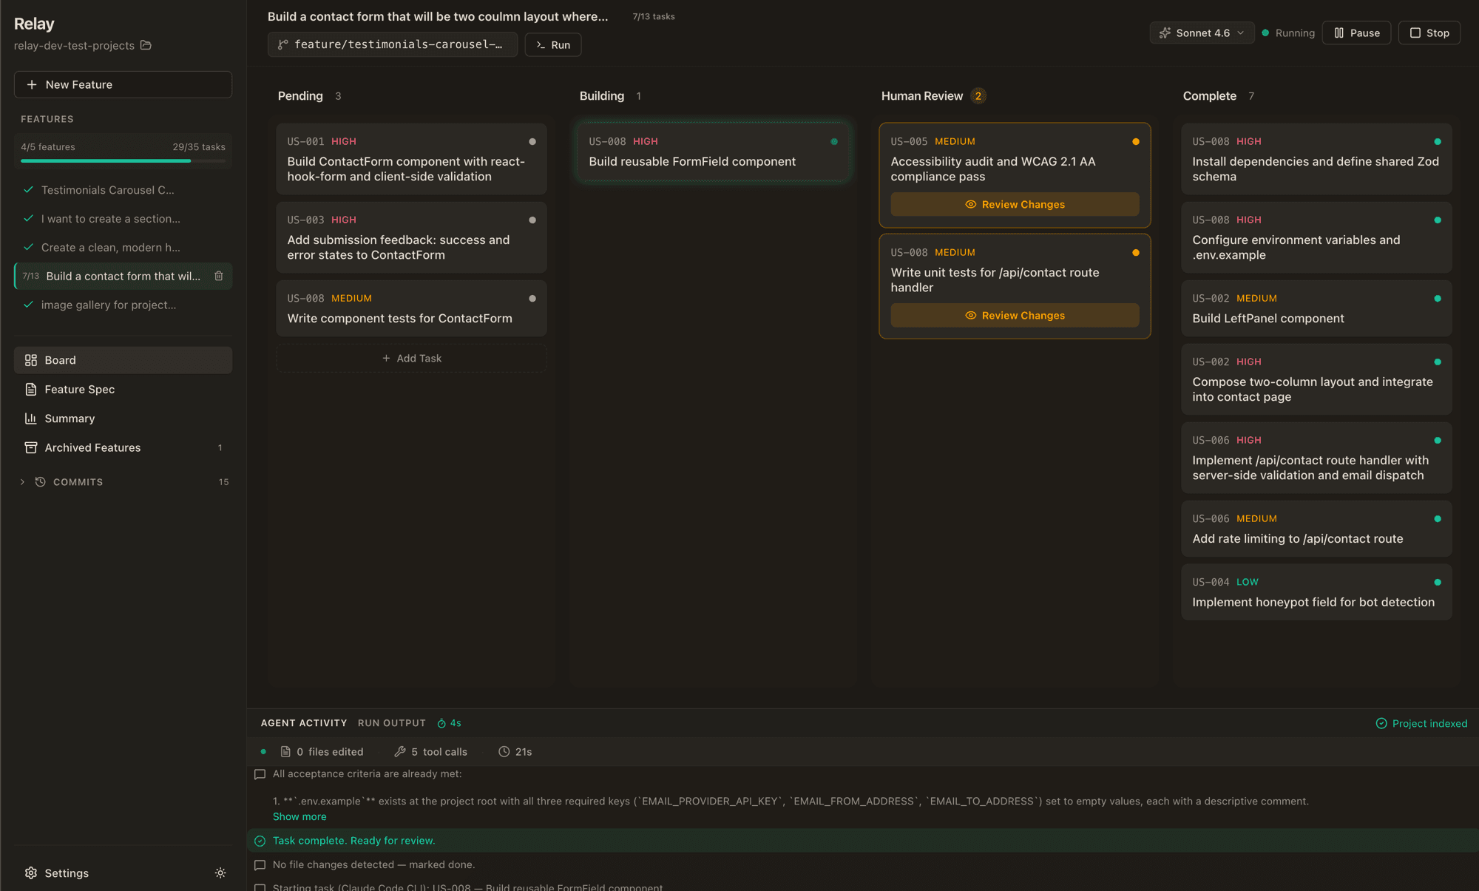1479x891 pixels.
Task: Review changes for accessibility audit task
Action: pyautogui.click(x=1015, y=205)
